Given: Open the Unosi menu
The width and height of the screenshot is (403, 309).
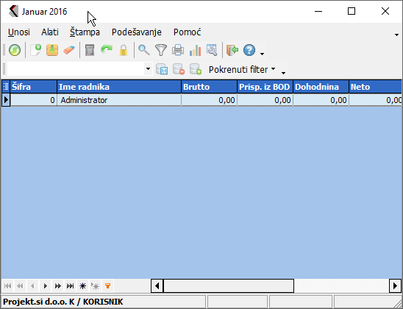Looking at the screenshot, I should 19,32.
